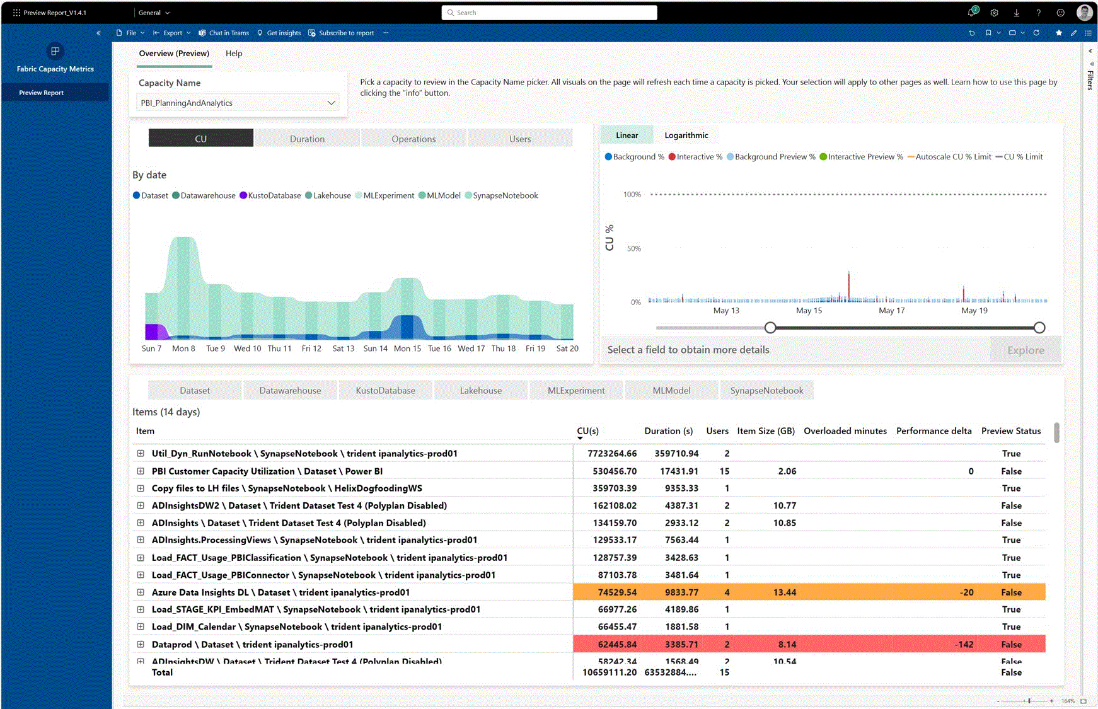Filter items by SynapseNotebook
Screen dimensions: 1098x709
(766, 390)
